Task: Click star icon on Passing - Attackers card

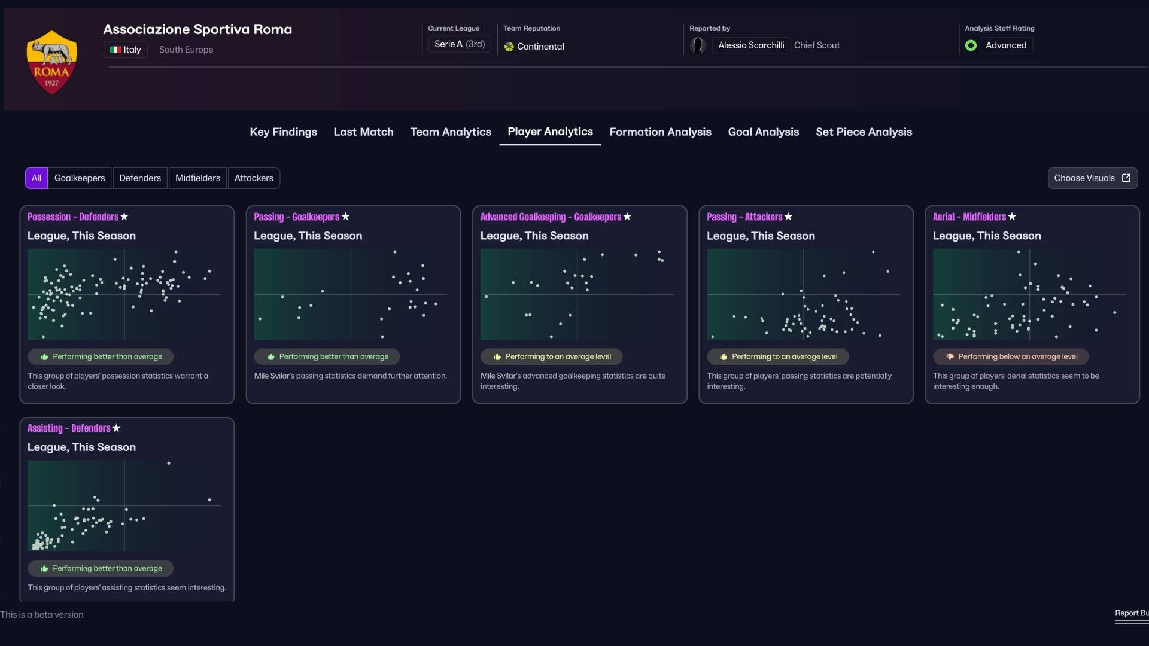Action: 788,217
